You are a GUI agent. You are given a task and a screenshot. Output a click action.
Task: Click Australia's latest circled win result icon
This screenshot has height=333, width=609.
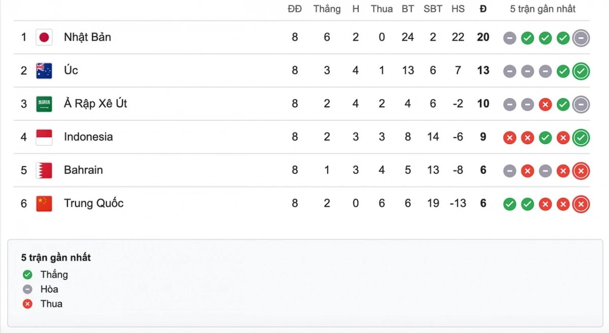(x=581, y=71)
